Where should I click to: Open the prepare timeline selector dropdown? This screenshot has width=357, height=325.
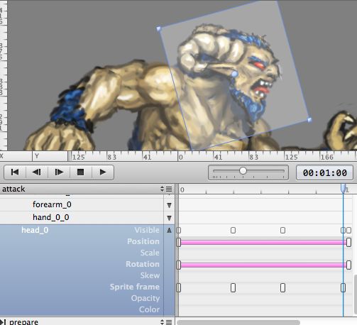(x=162, y=322)
